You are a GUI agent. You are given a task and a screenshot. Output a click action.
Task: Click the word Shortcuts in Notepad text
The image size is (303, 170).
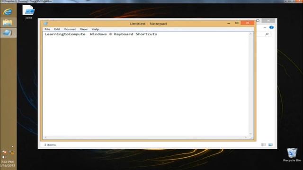click(146, 34)
